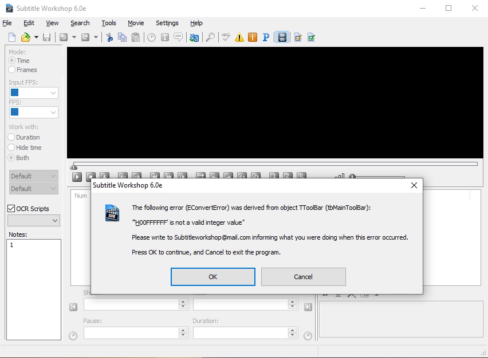Click the Redo toolbar icon
Viewport: 488px width, 358px height.
(x=85, y=37)
